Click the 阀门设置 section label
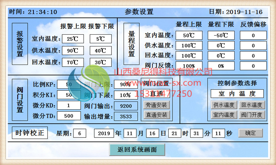 [x=20, y=100]
